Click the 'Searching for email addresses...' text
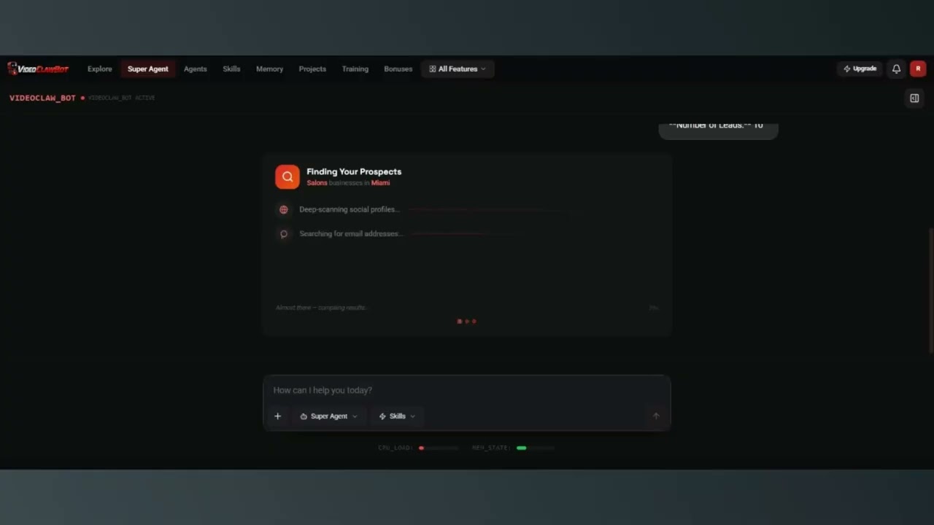Image resolution: width=934 pixels, height=525 pixels. [x=351, y=233]
